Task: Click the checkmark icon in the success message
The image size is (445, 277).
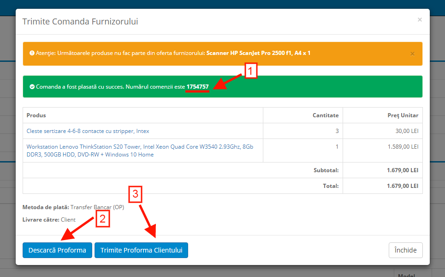Action: [32, 87]
